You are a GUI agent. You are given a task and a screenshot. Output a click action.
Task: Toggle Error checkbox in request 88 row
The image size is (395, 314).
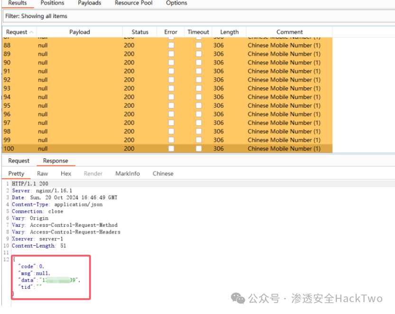(171, 46)
